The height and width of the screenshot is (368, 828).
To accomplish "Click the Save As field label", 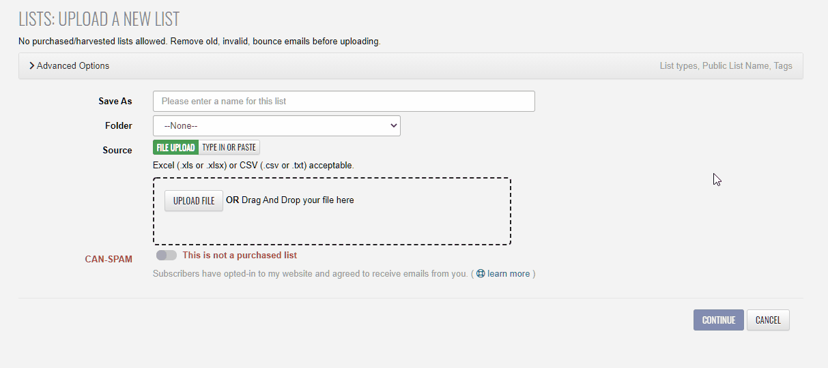I will (115, 101).
